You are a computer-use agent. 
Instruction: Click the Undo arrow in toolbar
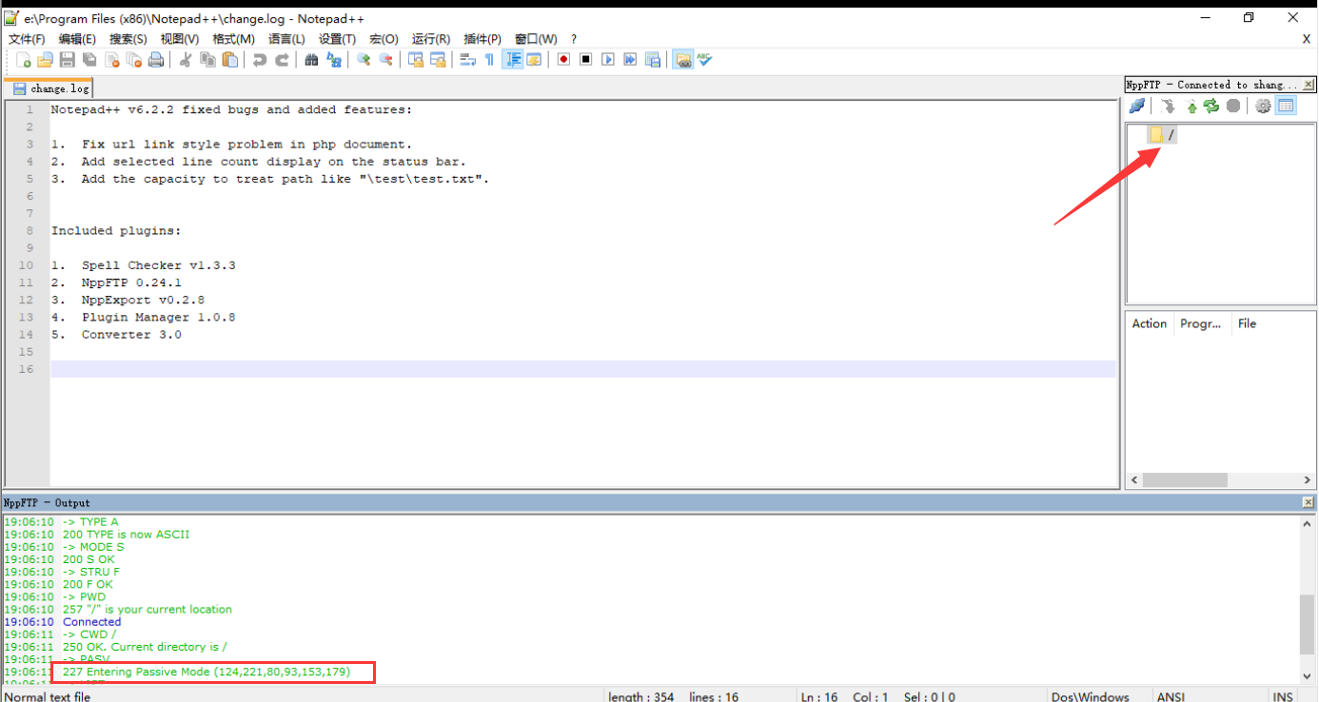(x=259, y=60)
